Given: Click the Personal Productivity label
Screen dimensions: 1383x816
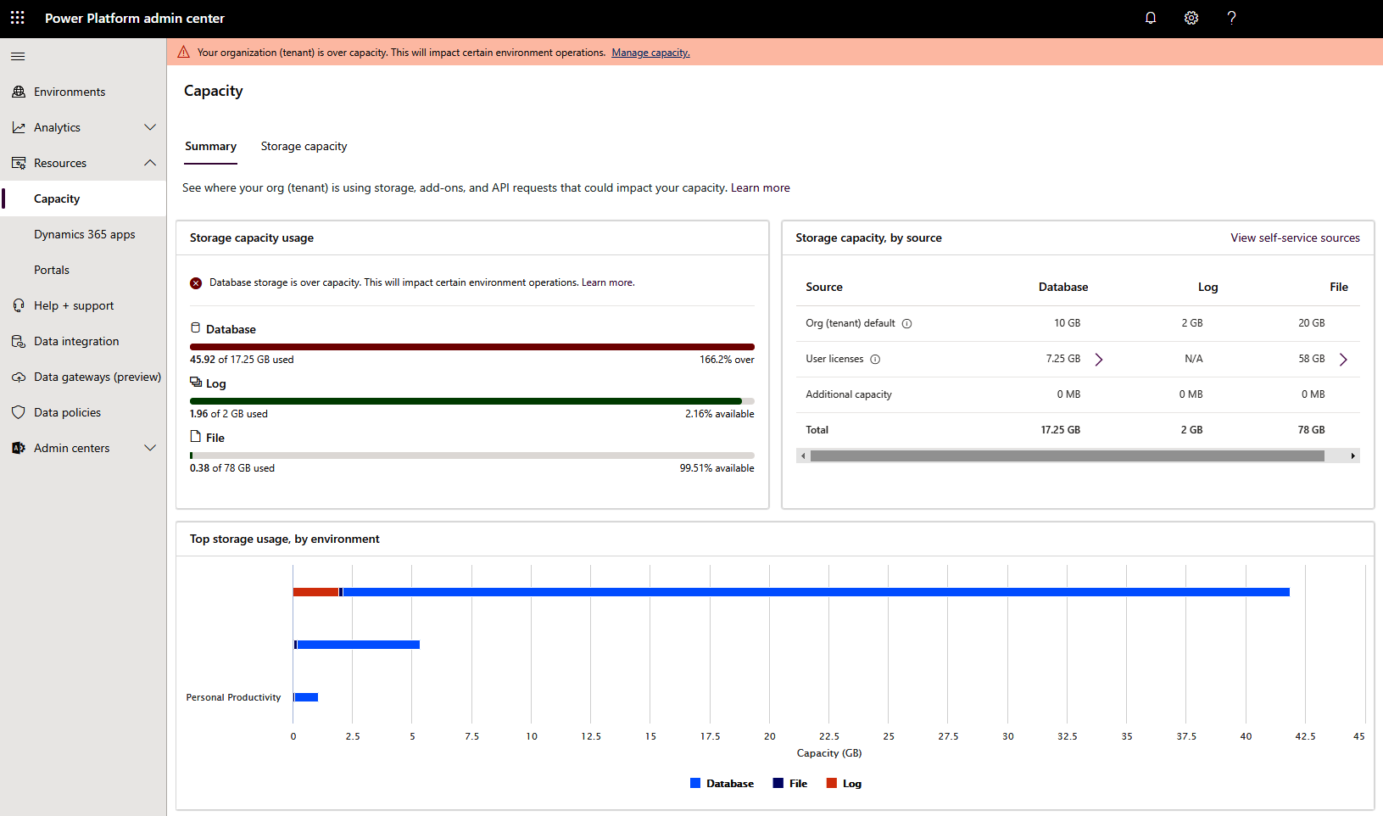Looking at the screenshot, I should [x=233, y=697].
